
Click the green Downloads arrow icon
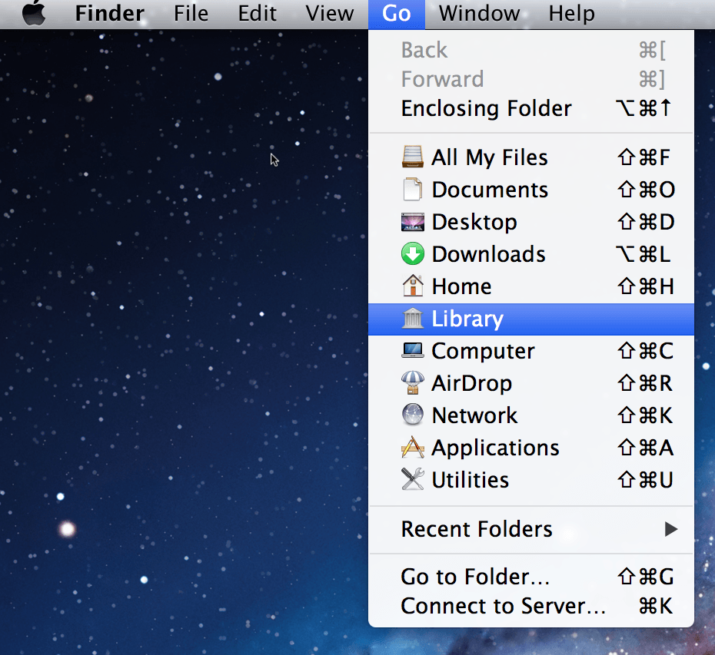[x=413, y=253]
